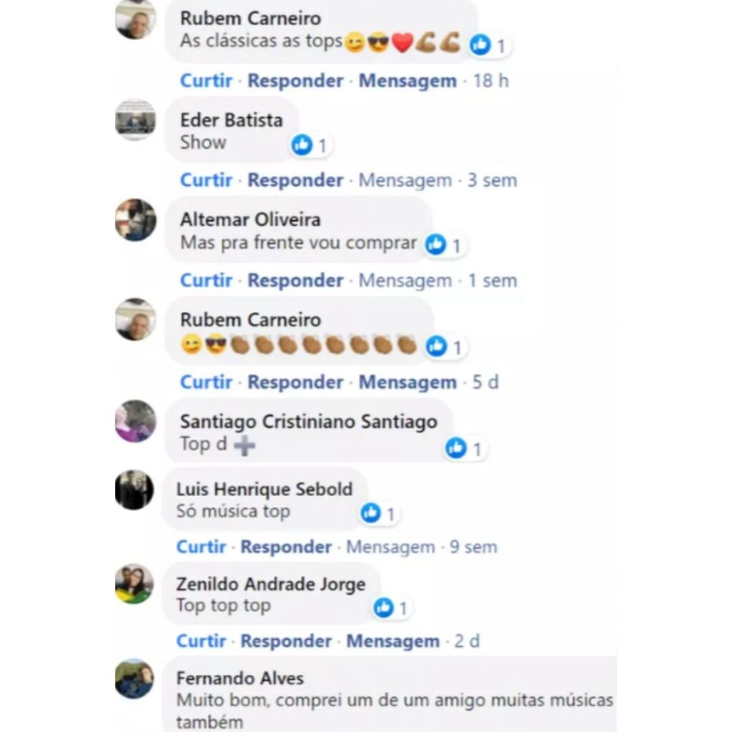Screen dimensions: 732x732
Task: Open Fernando Alves's profile picture
Action: pyautogui.click(x=134, y=678)
